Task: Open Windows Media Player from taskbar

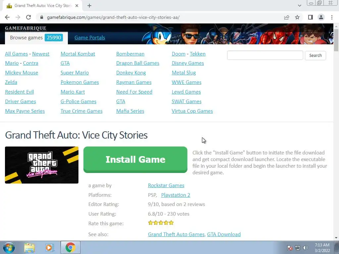Action: point(49,247)
